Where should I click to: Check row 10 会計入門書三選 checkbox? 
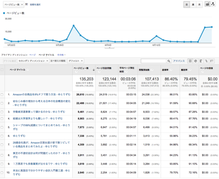[x=2, y=172]
